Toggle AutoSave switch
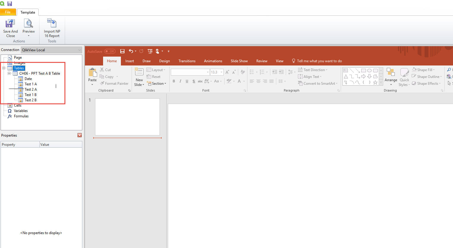 pos(110,51)
